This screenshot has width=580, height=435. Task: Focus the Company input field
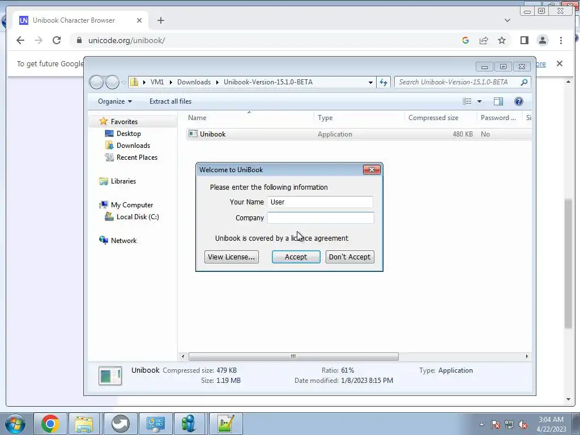point(321,218)
